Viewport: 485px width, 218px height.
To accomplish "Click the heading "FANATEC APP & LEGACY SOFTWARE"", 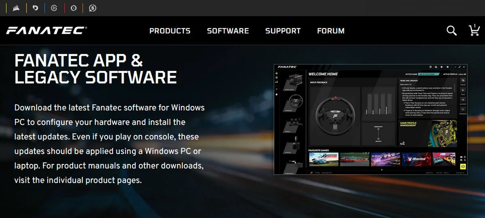I will click(x=96, y=69).
